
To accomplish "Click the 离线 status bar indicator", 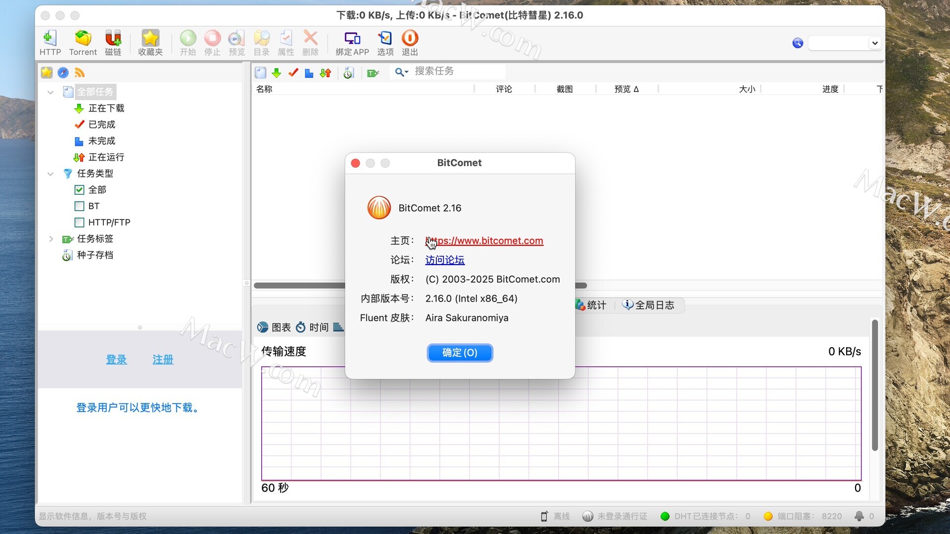I will (555, 516).
